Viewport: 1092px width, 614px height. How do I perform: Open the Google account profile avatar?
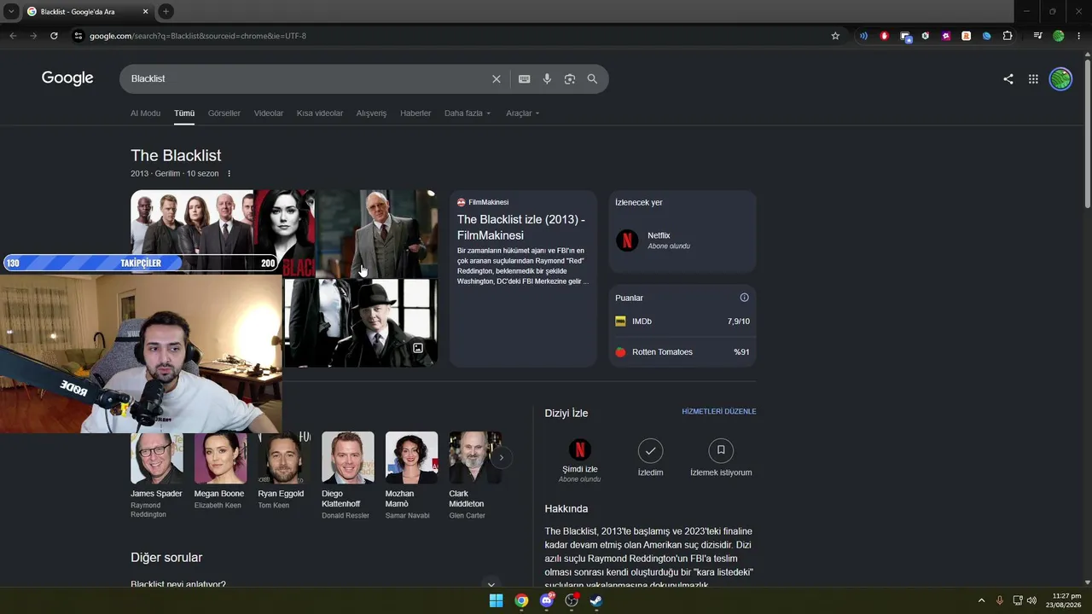coord(1060,78)
